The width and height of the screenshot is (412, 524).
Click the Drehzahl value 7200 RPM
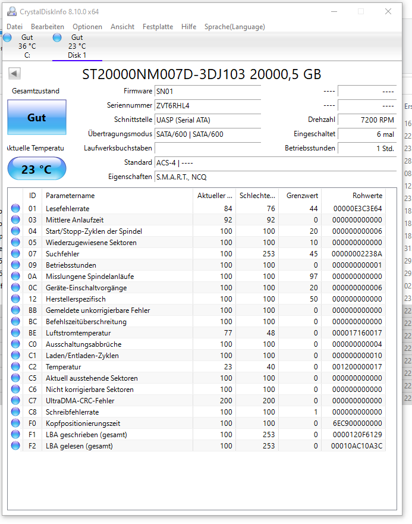pyautogui.click(x=367, y=120)
